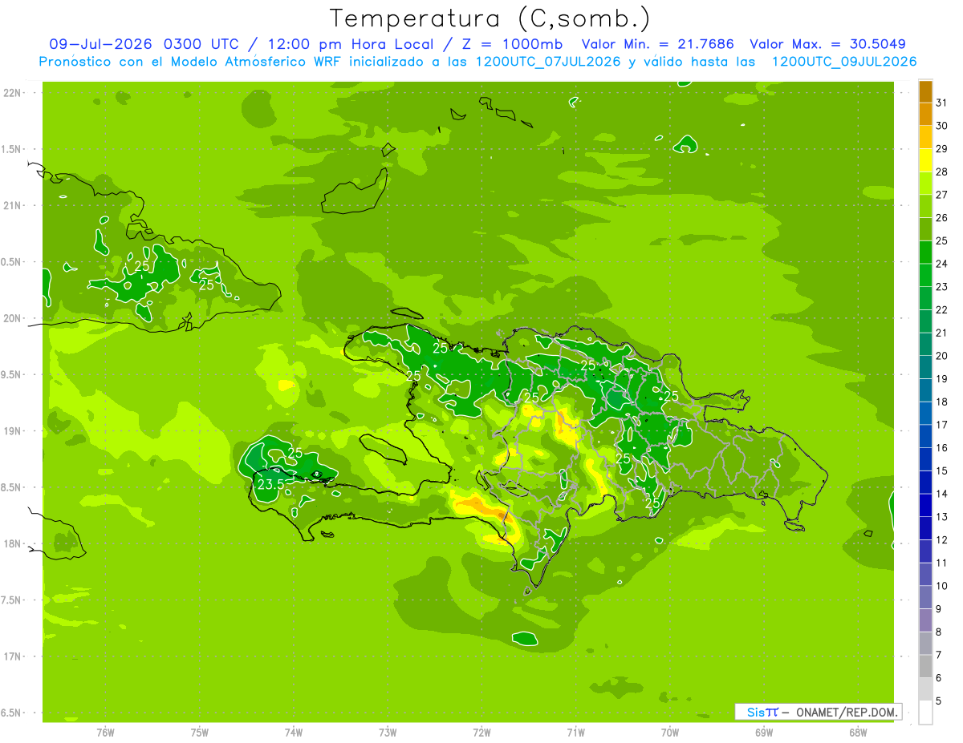Click the colorbar value label "28"
This screenshot has width=963, height=743.
(942, 171)
